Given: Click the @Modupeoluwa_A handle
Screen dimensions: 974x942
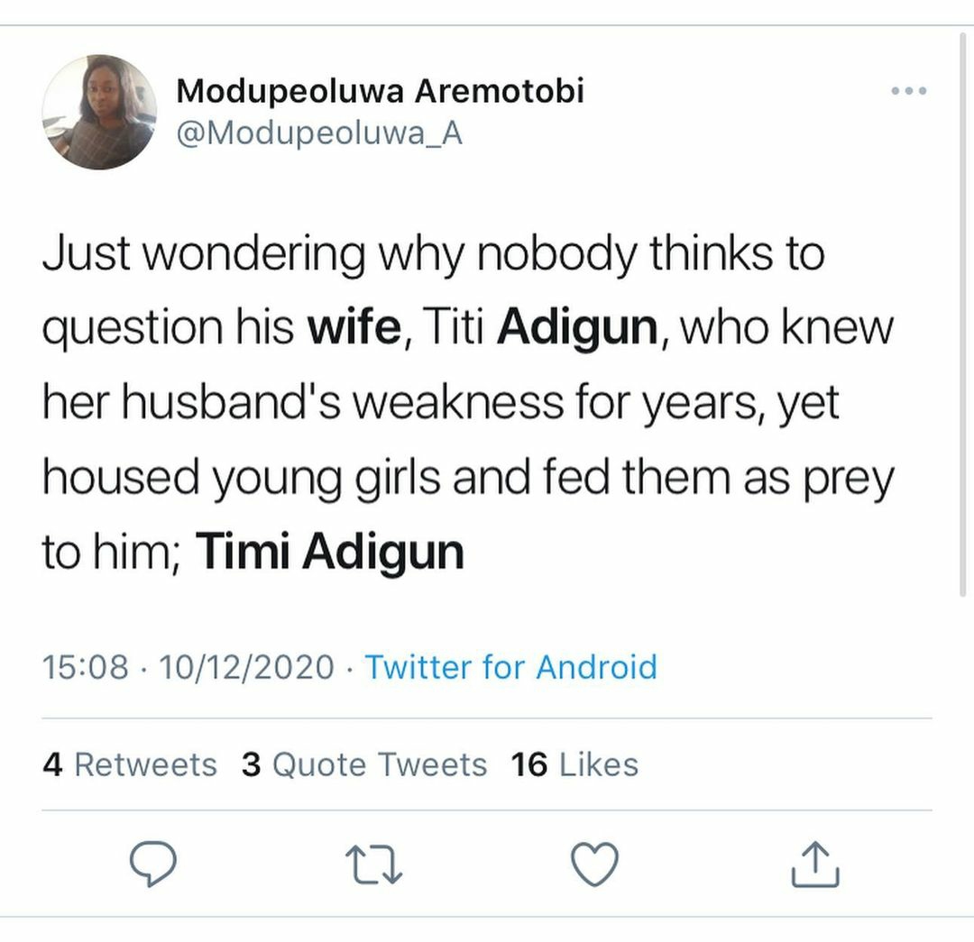Looking at the screenshot, I should click(x=319, y=133).
